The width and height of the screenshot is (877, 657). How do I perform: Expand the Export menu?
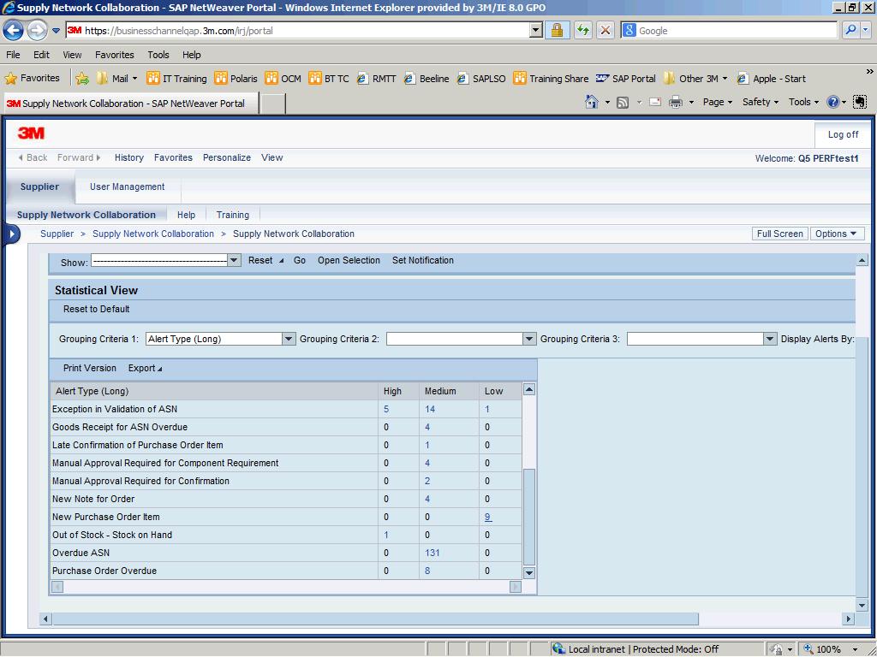pyautogui.click(x=145, y=368)
